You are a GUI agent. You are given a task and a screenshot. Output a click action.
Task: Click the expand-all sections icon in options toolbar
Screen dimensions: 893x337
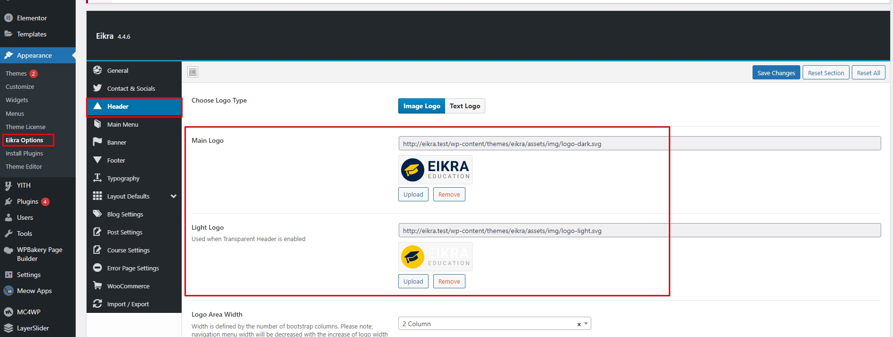click(193, 72)
